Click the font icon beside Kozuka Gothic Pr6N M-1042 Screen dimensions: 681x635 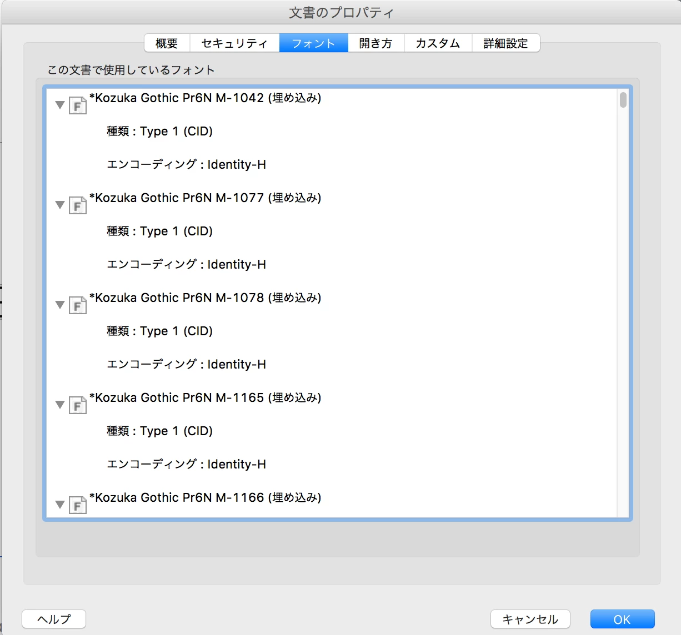(78, 105)
